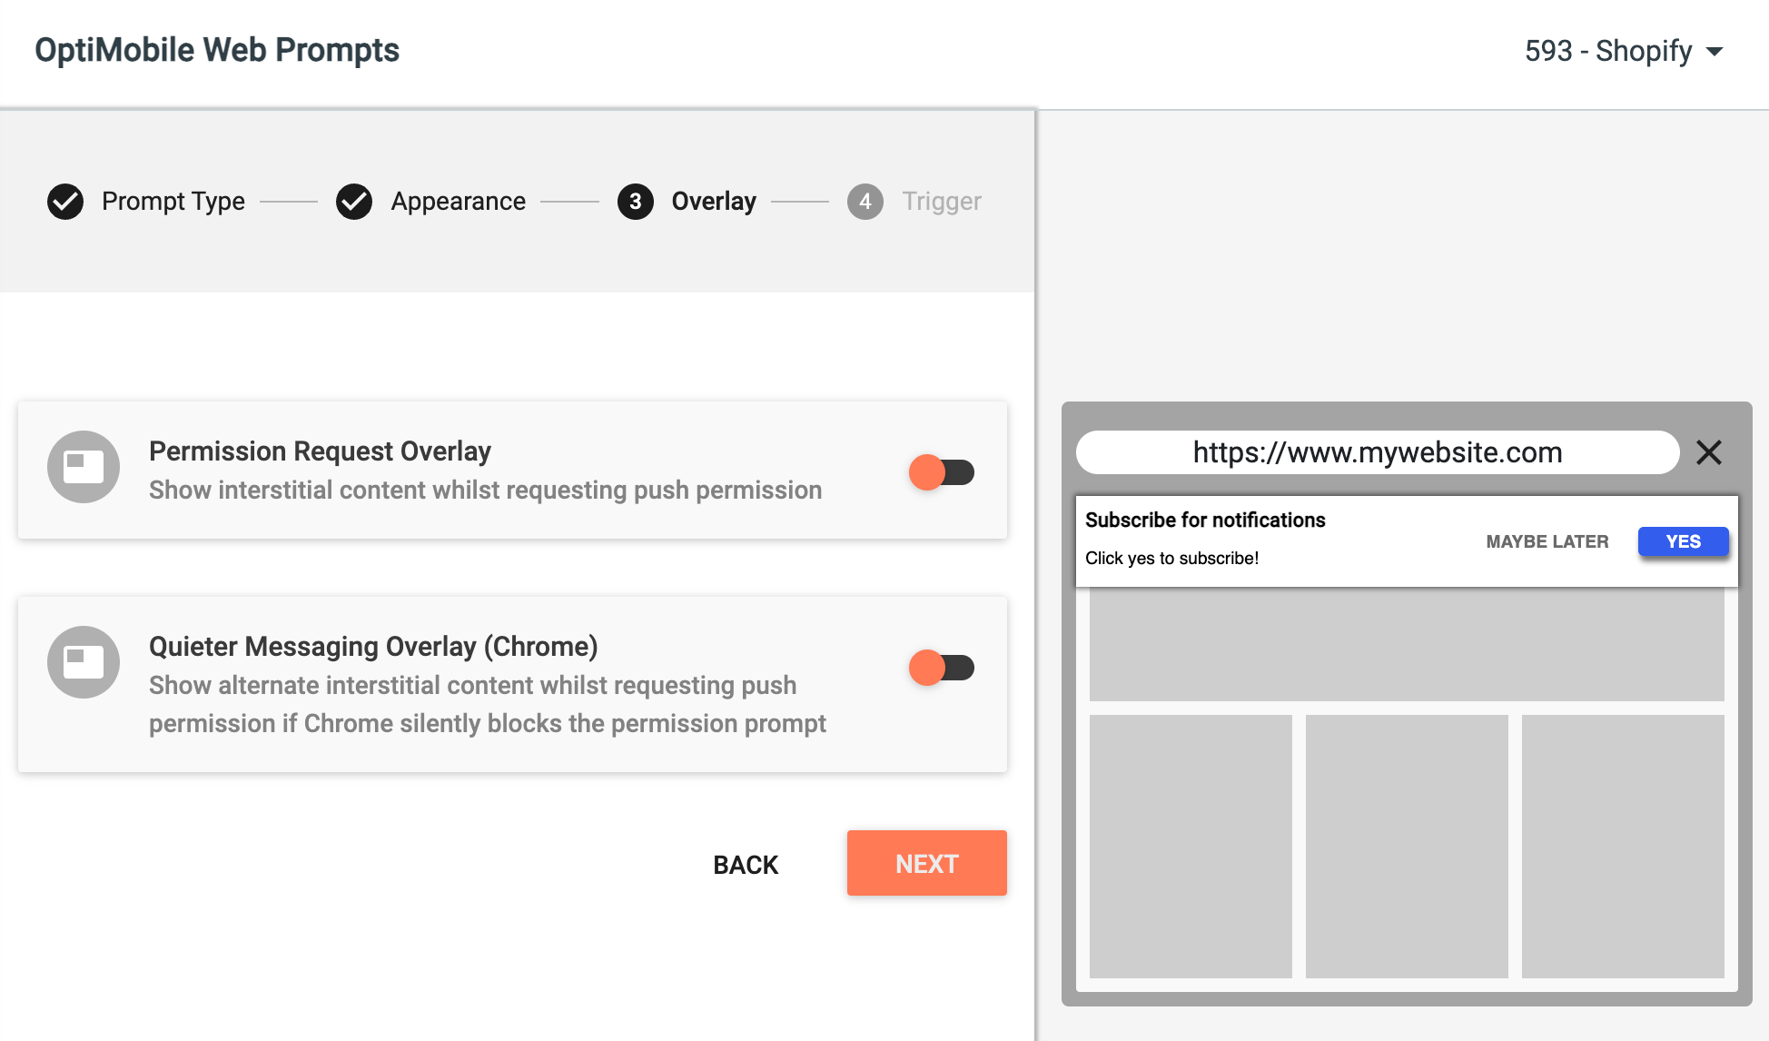Click the dropdown arrow beside Shopify
The height and width of the screenshot is (1041, 1769).
point(1715,52)
